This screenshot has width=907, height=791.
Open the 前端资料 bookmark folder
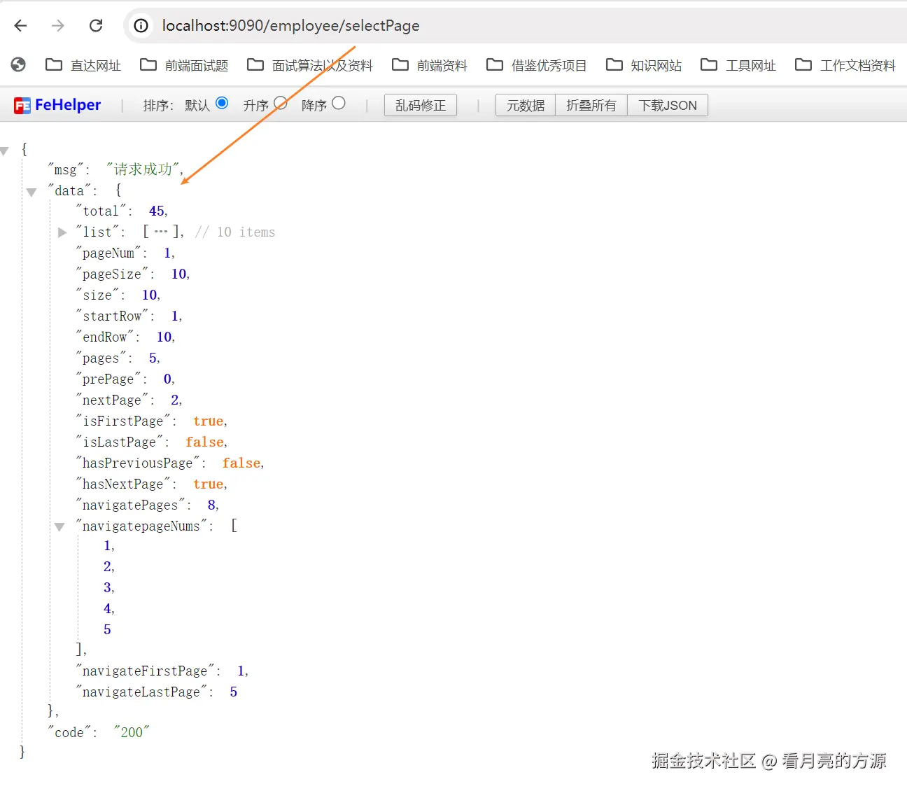point(430,65)
